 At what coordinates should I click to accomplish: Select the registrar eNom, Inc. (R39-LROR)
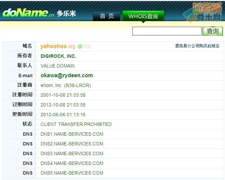click(66, 85)
